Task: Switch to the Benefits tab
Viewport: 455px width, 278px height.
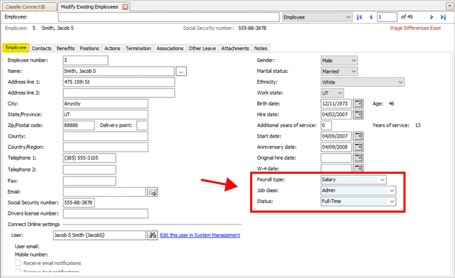Action: point(65,49)
